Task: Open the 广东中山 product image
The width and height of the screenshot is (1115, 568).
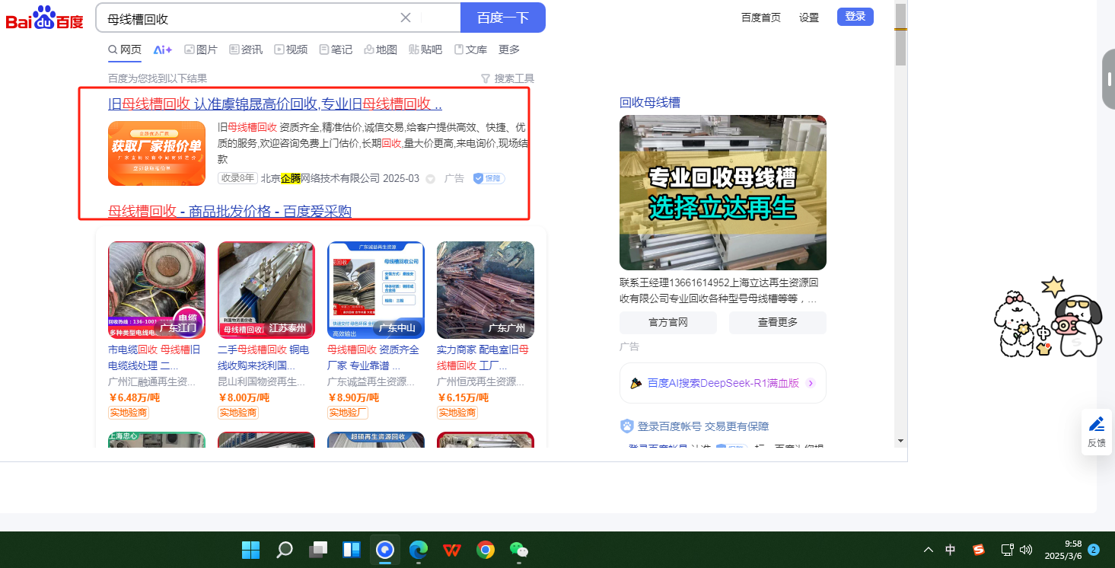Action: (x=376, y=290)
